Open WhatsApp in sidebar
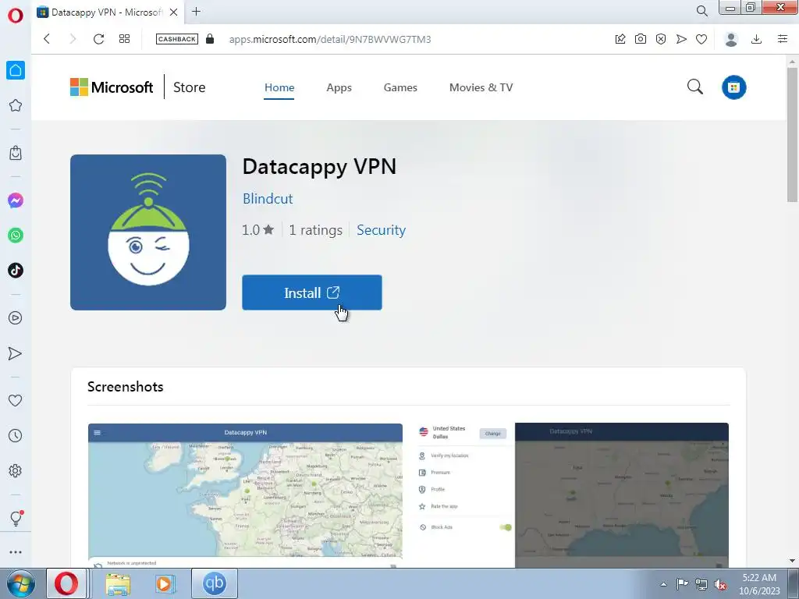799x599 pixels. [x=16, y=236]
